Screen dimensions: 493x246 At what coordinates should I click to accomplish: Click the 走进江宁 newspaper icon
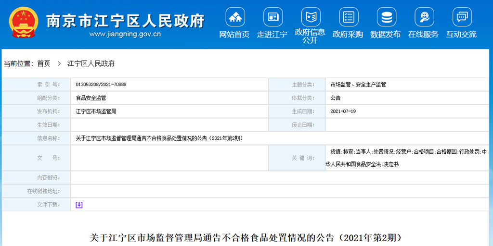coord(273,17)
